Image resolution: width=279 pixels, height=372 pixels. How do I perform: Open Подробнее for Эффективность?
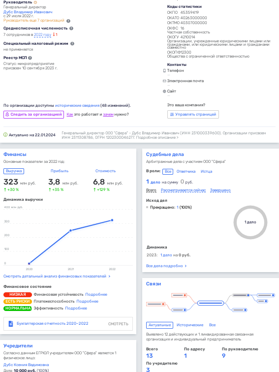(76, 308)
